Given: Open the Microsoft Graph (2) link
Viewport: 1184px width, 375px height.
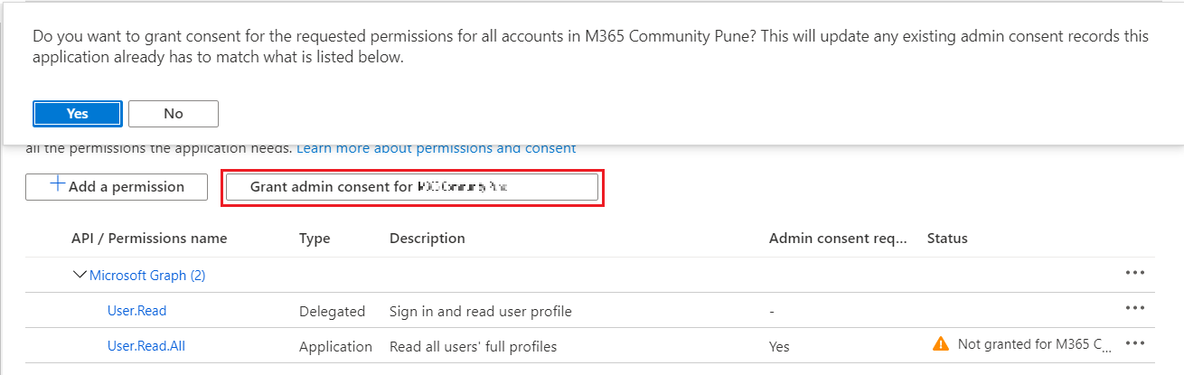Looking at the screenshot, I should (147, 276).
